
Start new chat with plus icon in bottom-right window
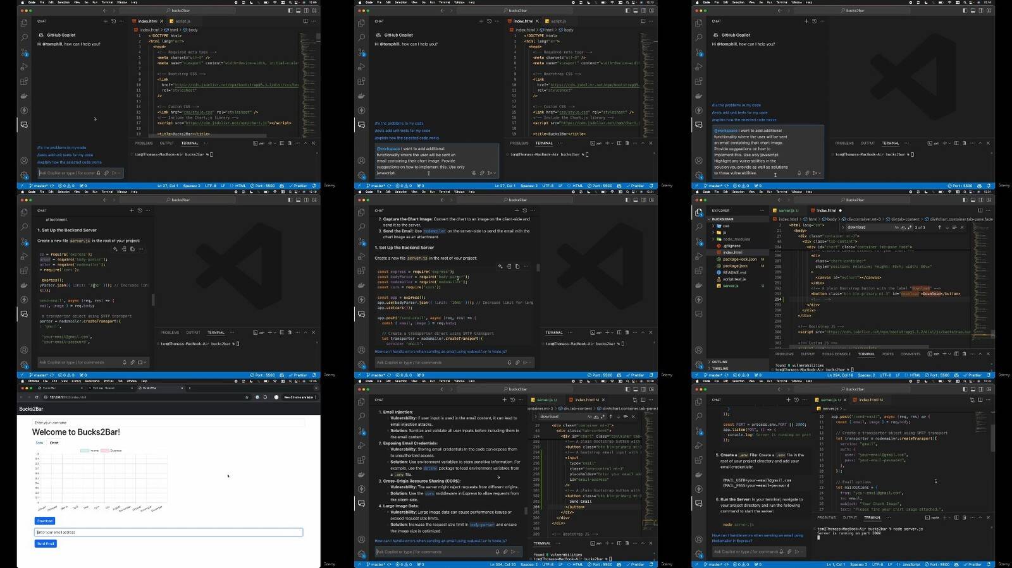tap(788, 399)
